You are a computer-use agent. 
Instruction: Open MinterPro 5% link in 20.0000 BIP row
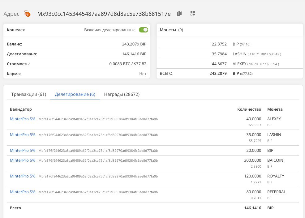(x=23, y=150)
